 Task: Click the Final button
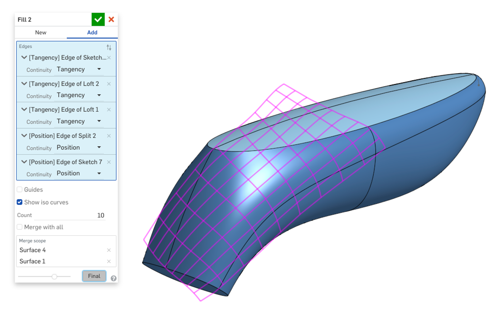click(x=94, y=276)
